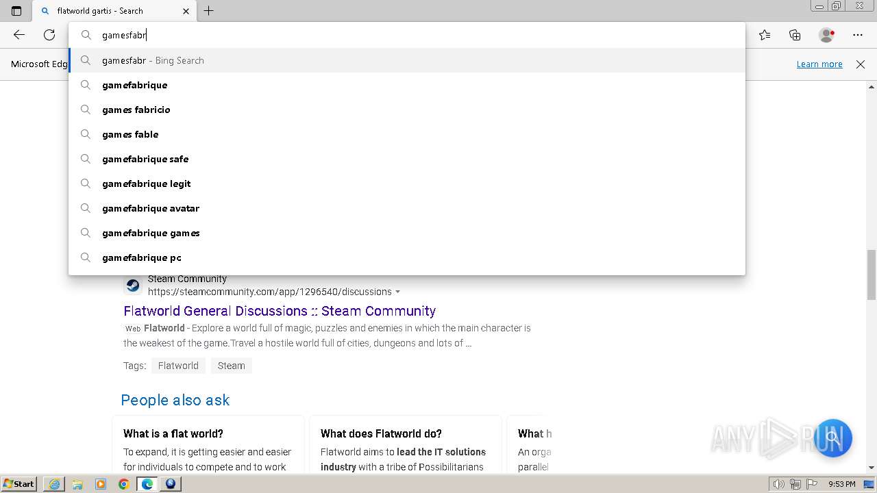Click the 'Learn more' link
877x493 pixels.
(x=819, y=64)
